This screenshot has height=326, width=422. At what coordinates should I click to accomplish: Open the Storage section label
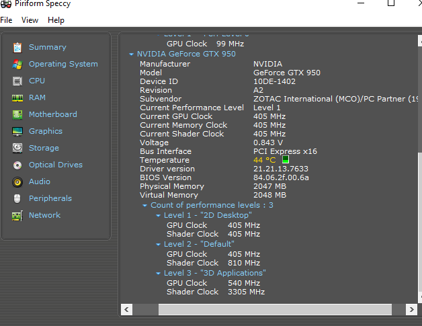click(x=44, y=148)
